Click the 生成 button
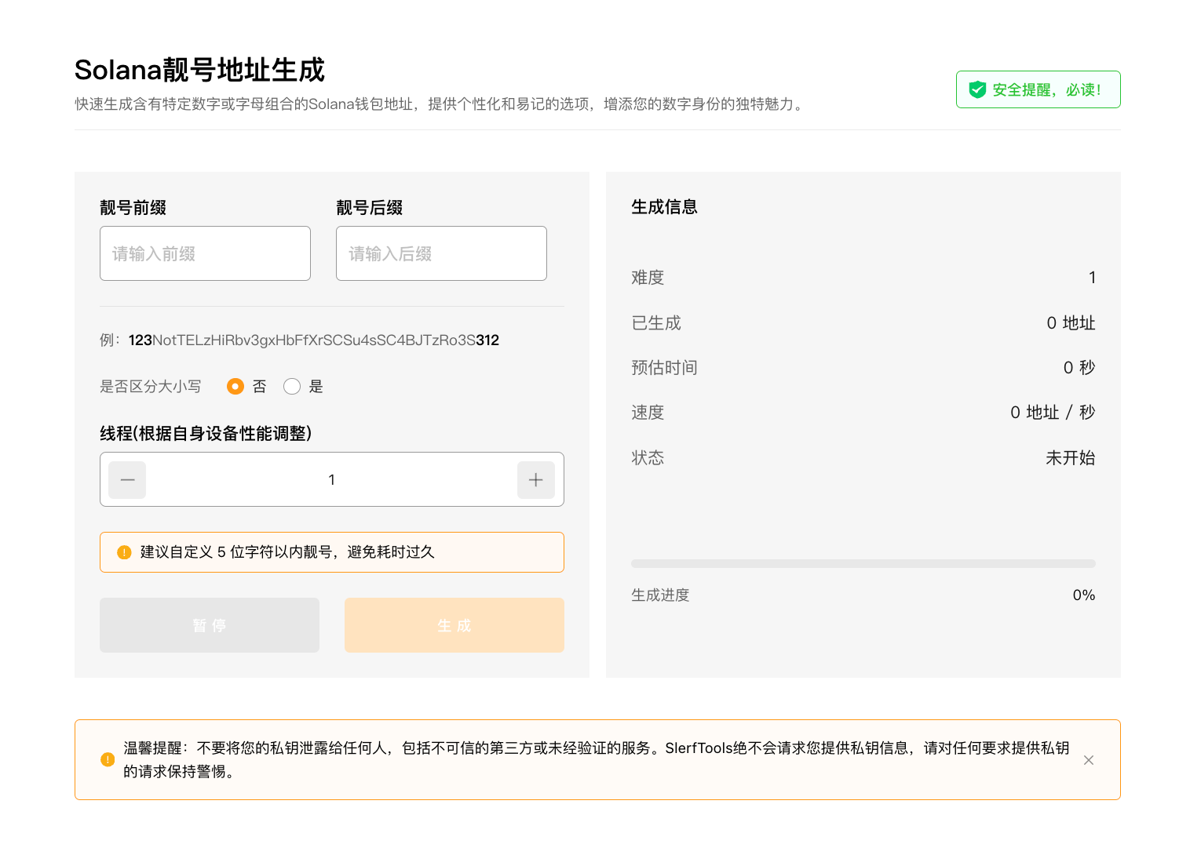The image size is (1179, 866). coord(454,625)
